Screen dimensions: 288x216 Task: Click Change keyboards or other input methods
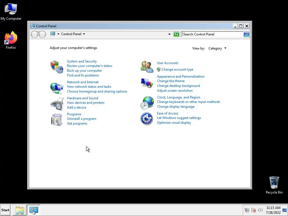tap(188, 102)
